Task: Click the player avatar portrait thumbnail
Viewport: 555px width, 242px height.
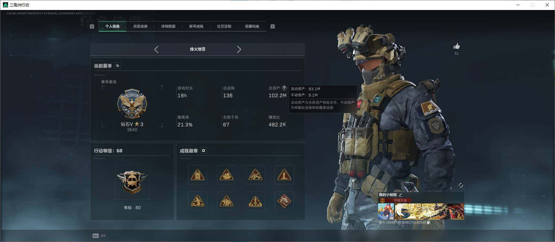Action: (386, 211)
